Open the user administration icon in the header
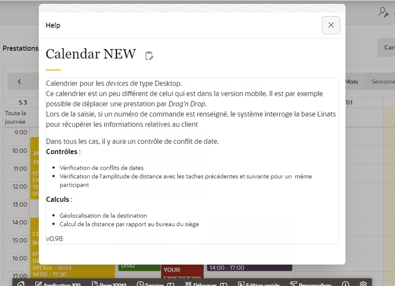Screen dimensions: 395x286 pyautogui.click(x=383, y=12)
